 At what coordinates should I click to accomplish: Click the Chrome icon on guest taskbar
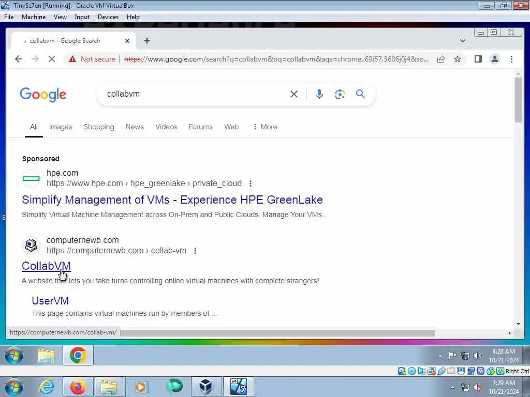tap(78, 356)
